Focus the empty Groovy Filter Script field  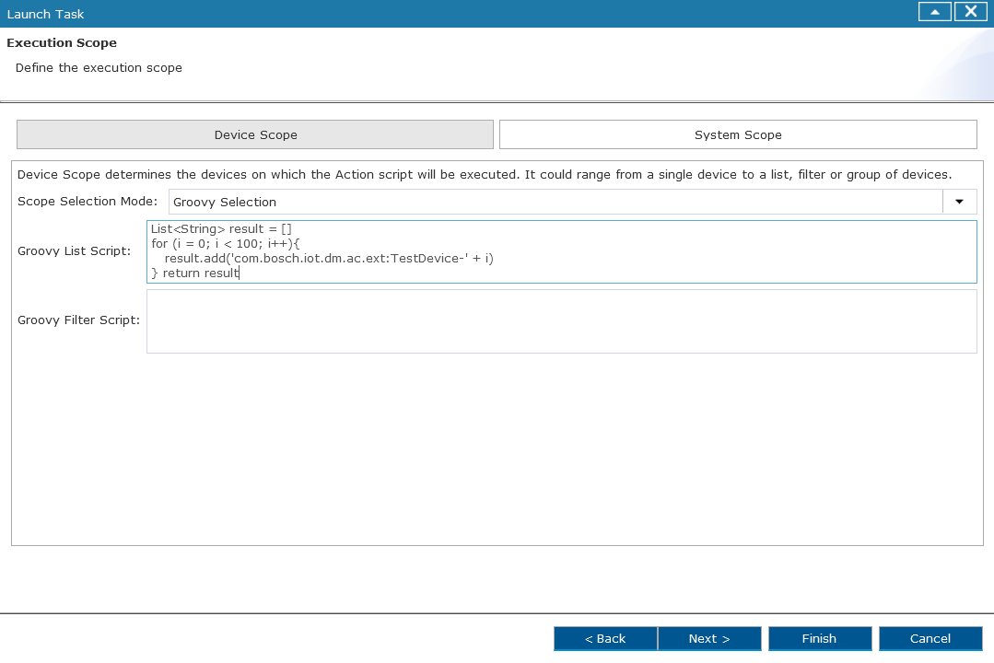562,321
